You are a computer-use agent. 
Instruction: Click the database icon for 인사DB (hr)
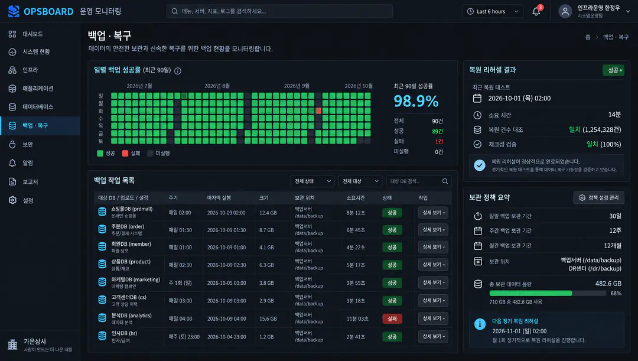pos(102,336)
